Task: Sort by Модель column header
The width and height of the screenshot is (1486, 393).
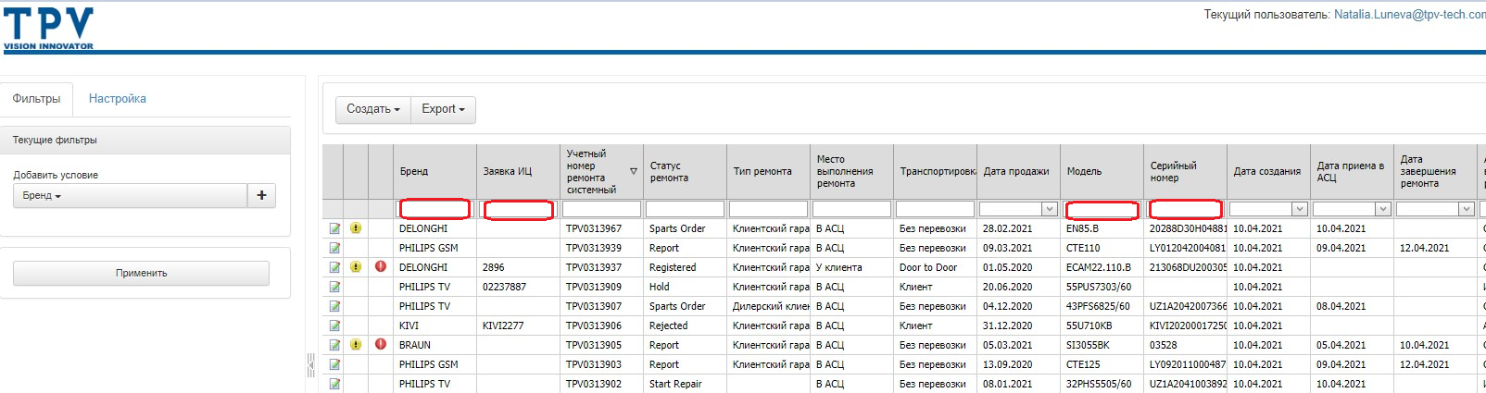Action: tap(1102, 171)
